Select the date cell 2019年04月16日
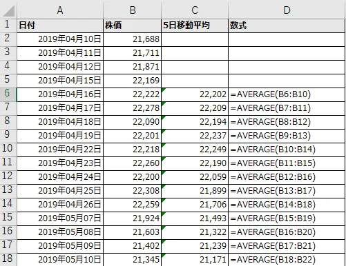Screen dimensions: 346x266 click(x=60, y=94)
